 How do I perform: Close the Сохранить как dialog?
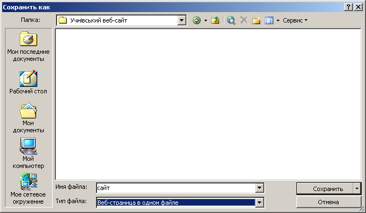[358, 7]
